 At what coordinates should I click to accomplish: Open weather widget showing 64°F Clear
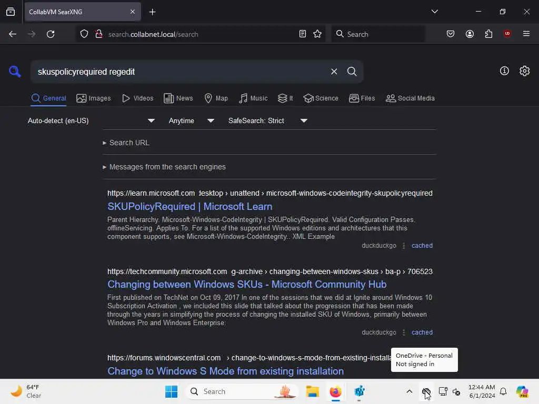26,391
